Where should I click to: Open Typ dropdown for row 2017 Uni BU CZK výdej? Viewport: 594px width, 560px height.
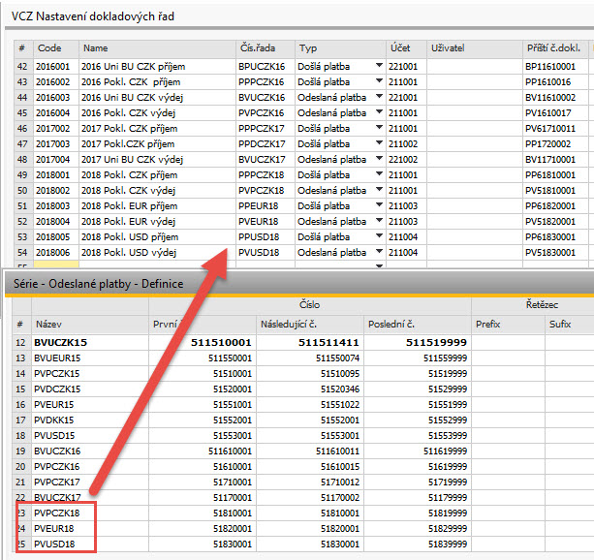(x=379, y=159)
